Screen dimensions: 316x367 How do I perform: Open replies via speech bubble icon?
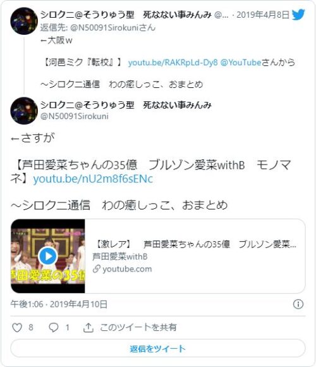[x=53, y=327]
